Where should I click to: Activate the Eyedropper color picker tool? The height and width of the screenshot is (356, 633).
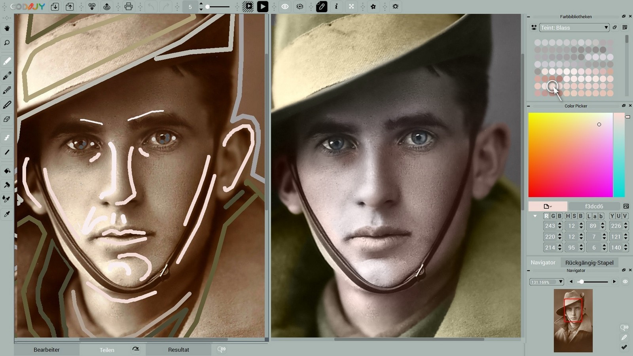(x=7, y=214)
